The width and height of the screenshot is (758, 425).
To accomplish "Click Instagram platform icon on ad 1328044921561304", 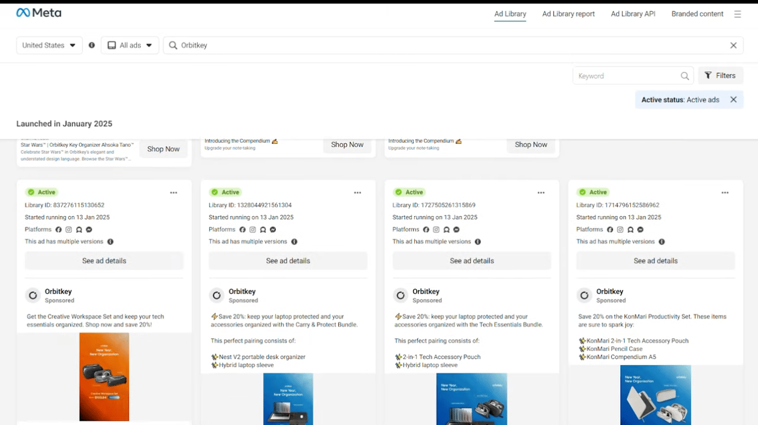I will (x=253, y=230).
